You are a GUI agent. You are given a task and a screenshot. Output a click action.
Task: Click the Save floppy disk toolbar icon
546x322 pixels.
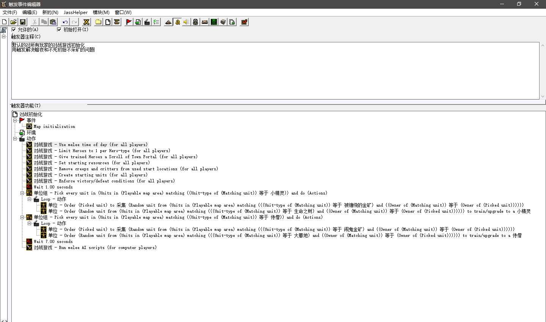[x=23, y=22]
